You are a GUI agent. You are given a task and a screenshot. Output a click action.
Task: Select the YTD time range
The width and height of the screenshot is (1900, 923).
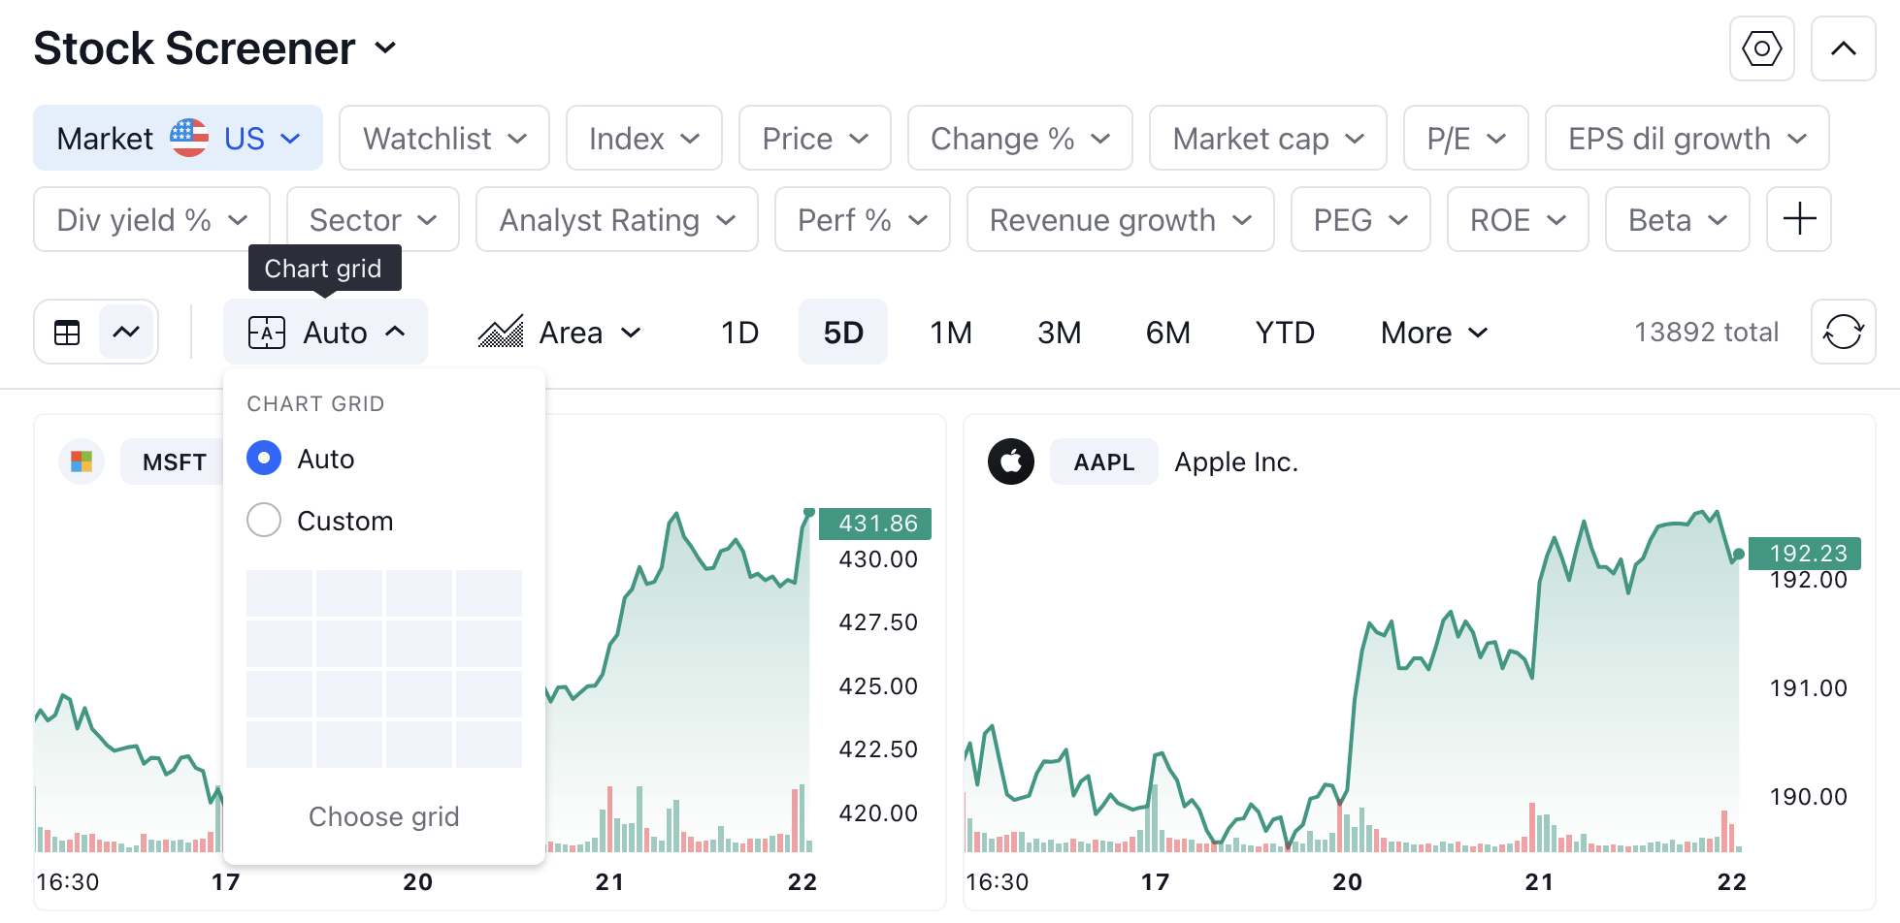[1285, 333]
